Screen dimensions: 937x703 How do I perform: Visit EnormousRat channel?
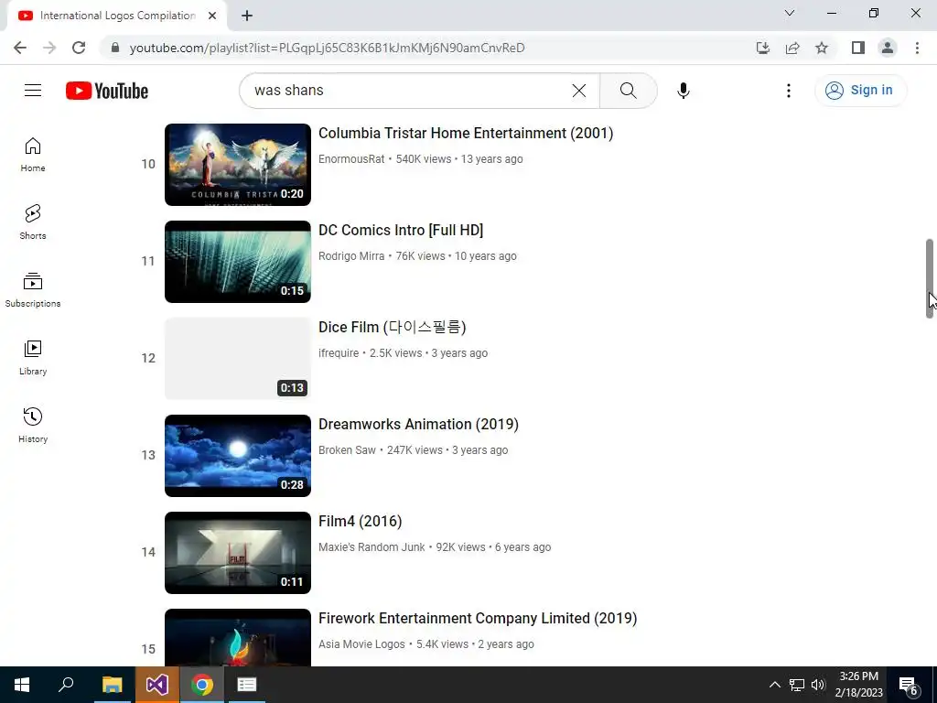(x=351, y=159)
